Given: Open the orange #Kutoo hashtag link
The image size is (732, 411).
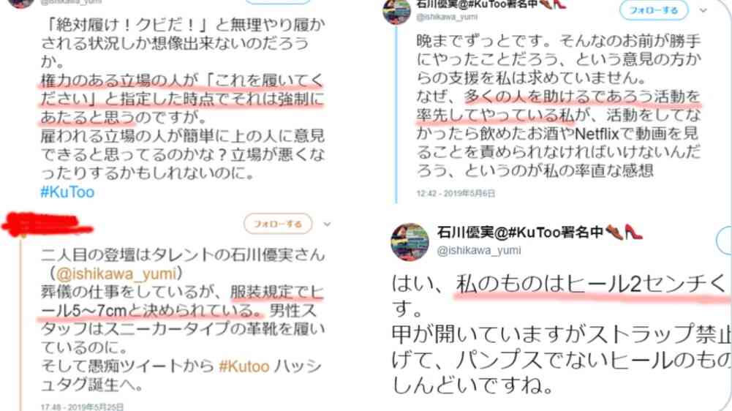Looking at the screenshot, I should (x=244, y=366).
